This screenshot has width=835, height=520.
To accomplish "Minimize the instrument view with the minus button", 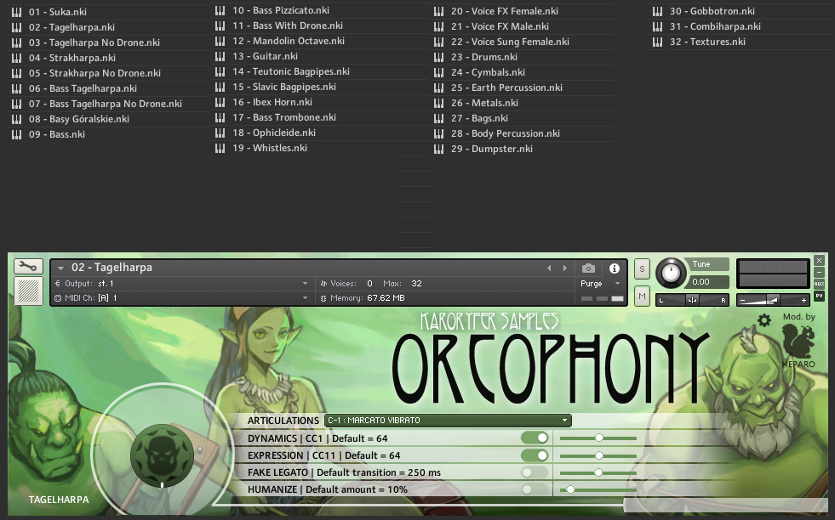I will (819, 272).
